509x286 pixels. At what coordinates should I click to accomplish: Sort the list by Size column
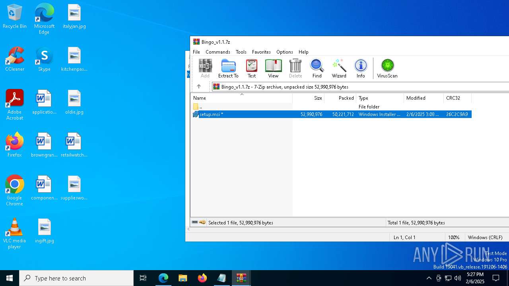click(309, 98)
